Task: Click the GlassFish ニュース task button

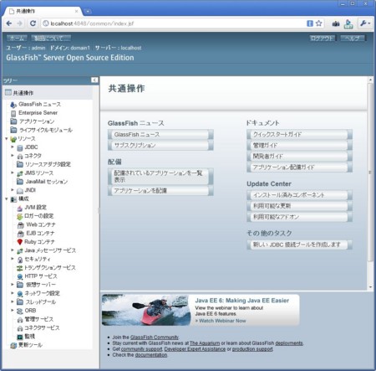Action: 160,135
